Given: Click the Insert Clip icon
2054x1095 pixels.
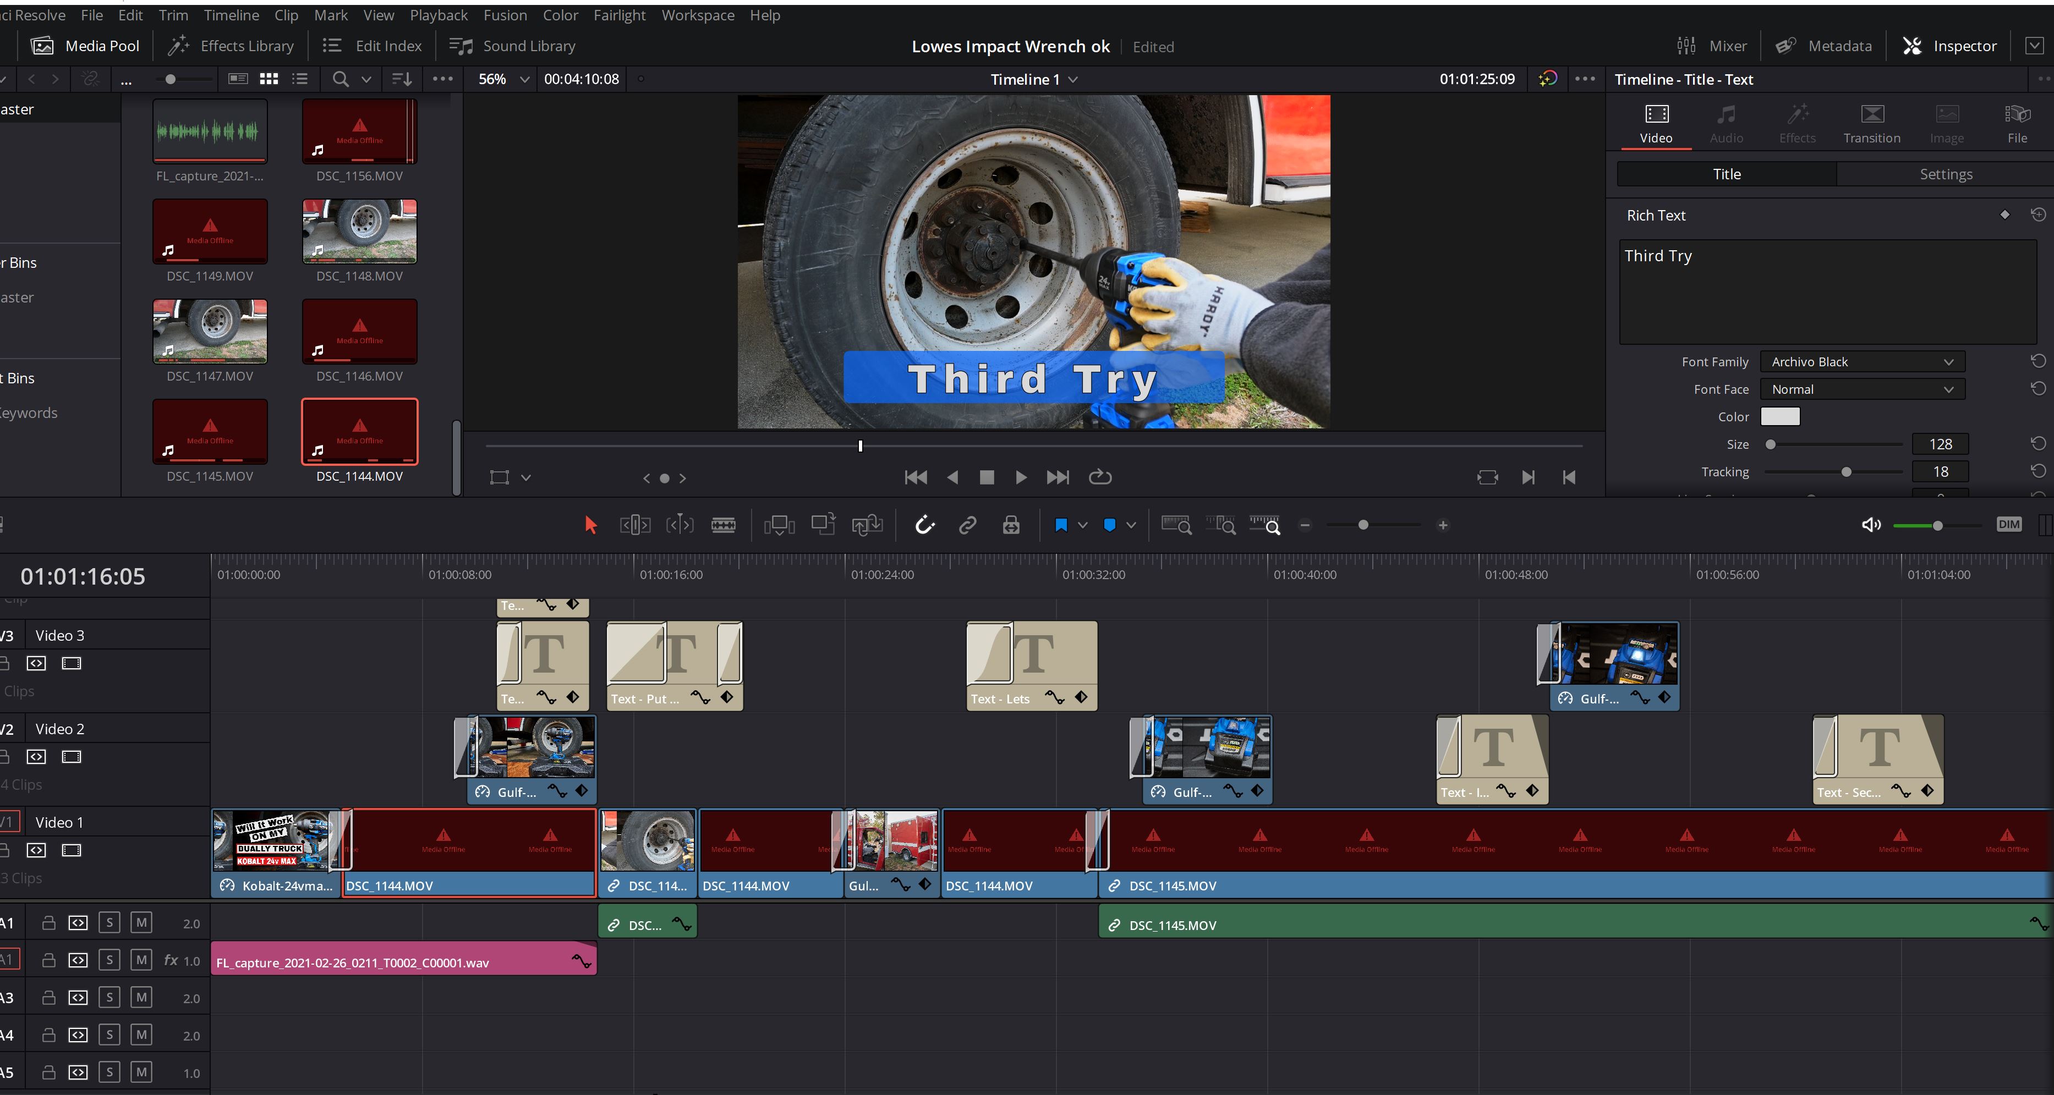Looking at the screenshot, I should (x=779, y=525).
